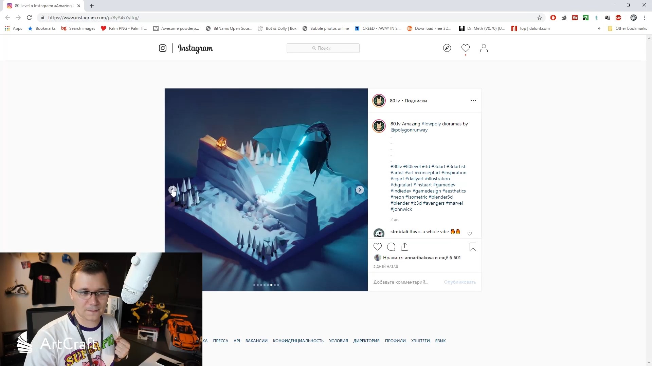Reload the page in browser

pyautogui.click(x=29, y=18)
